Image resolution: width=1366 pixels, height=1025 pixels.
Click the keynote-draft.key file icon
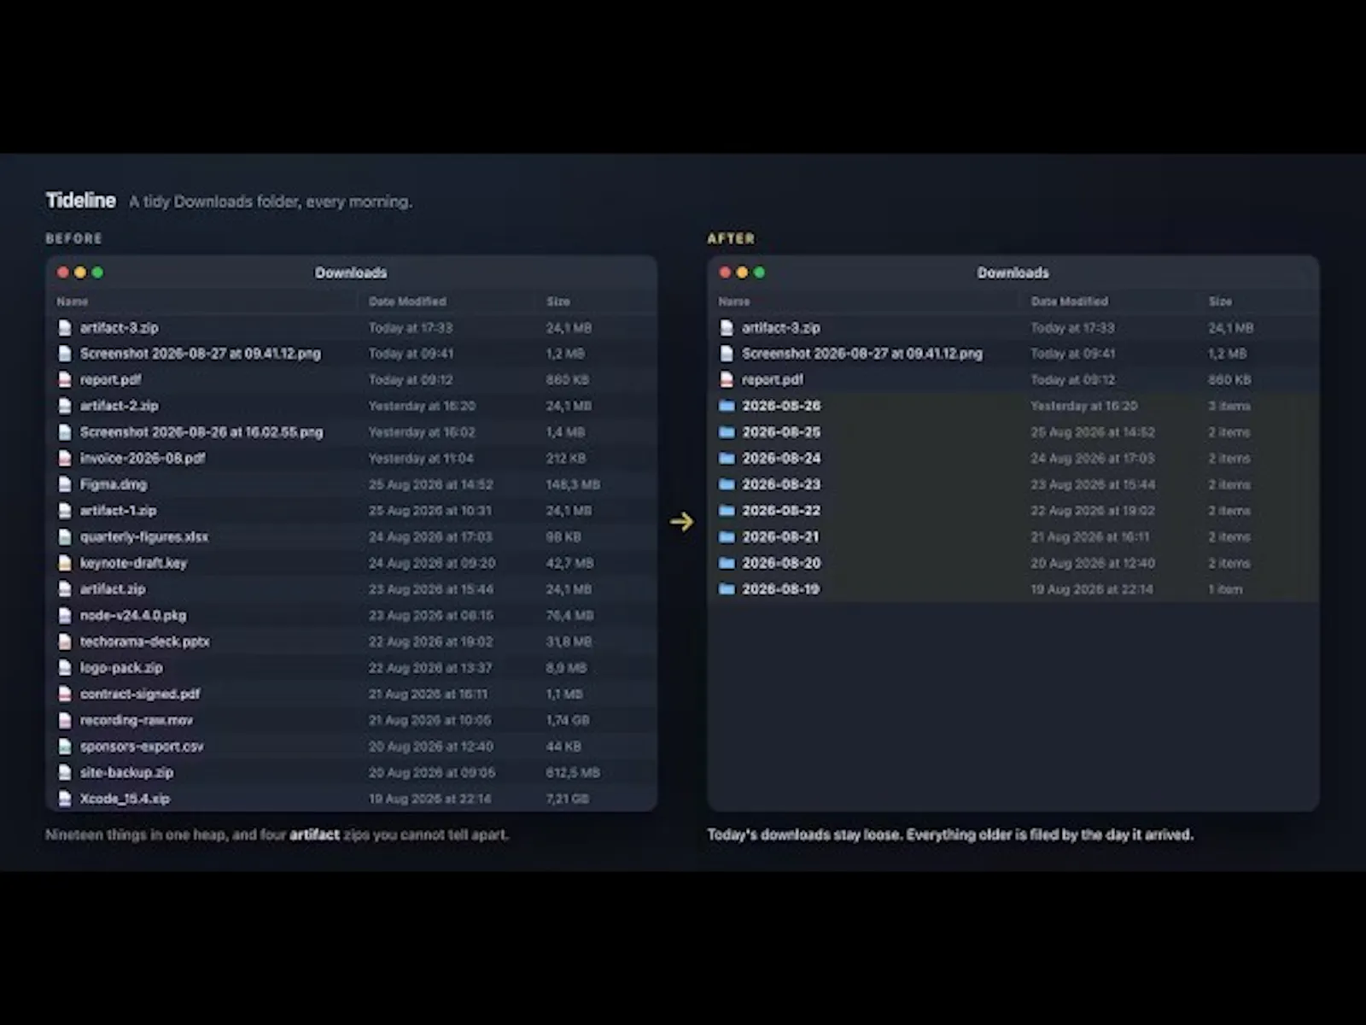[x=65, y=563]
